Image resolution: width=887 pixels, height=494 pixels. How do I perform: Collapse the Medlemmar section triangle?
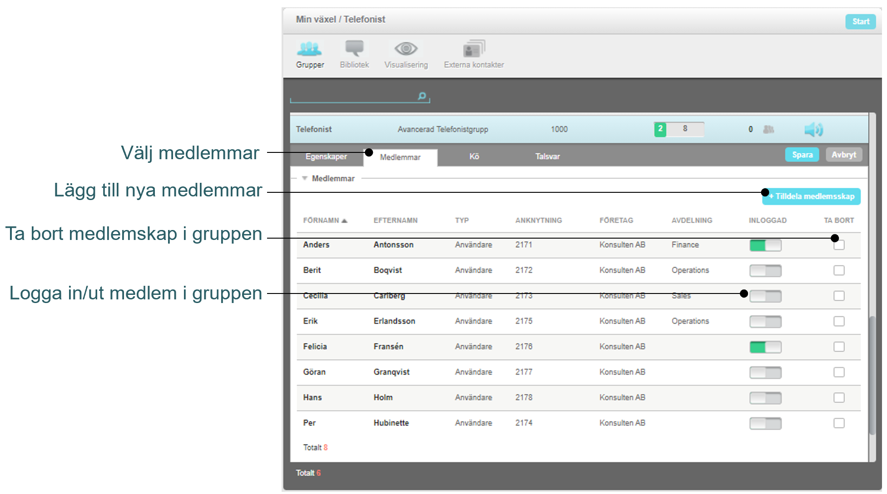pyautogui.click(x=305, y=178)
